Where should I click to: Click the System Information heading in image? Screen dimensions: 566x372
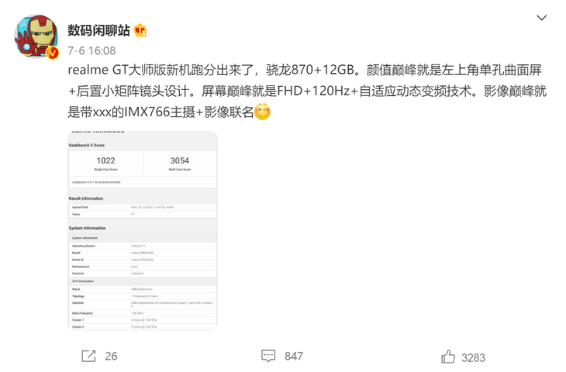tap(87, 228)
